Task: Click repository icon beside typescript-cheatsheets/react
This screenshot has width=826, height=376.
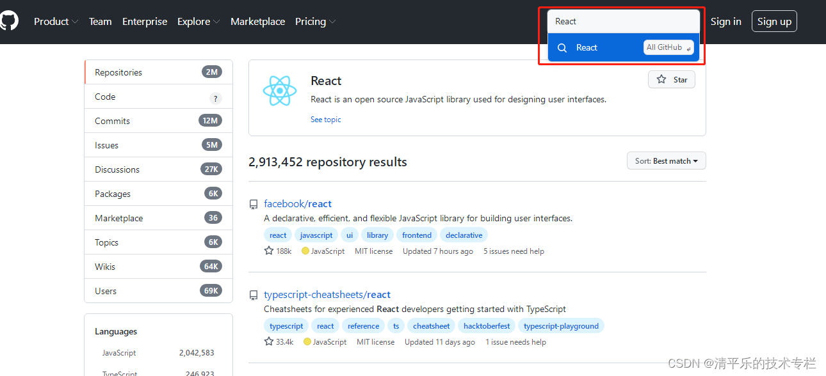Action: click(254, 295)
